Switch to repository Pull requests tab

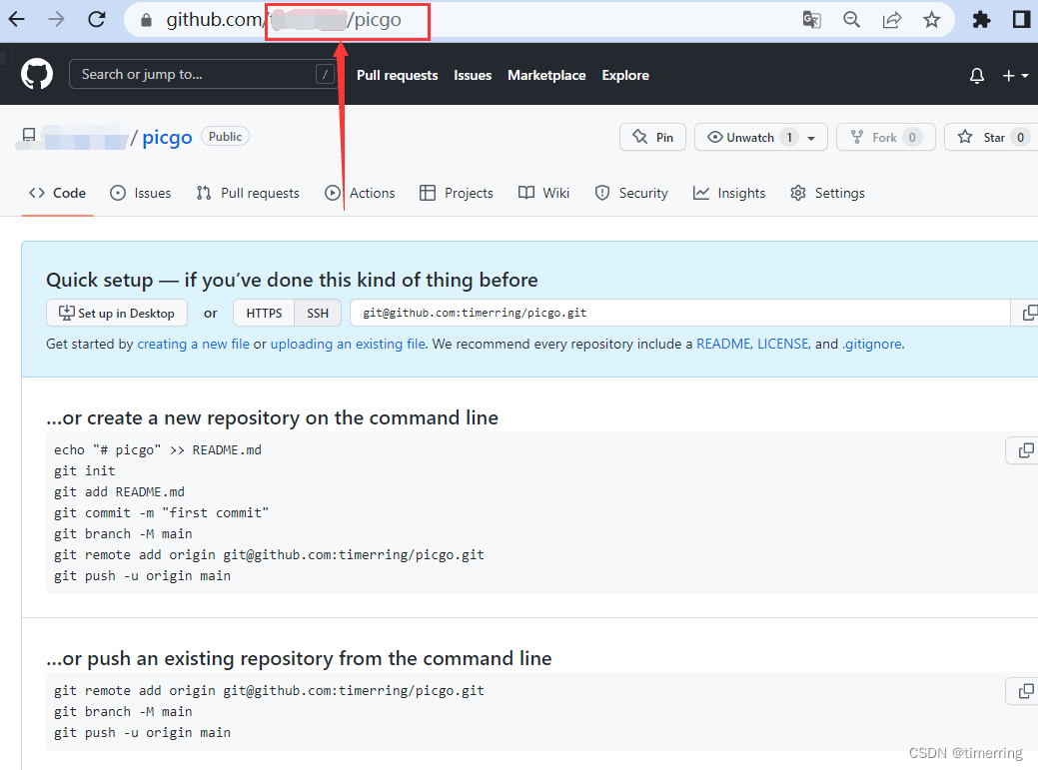248,193
